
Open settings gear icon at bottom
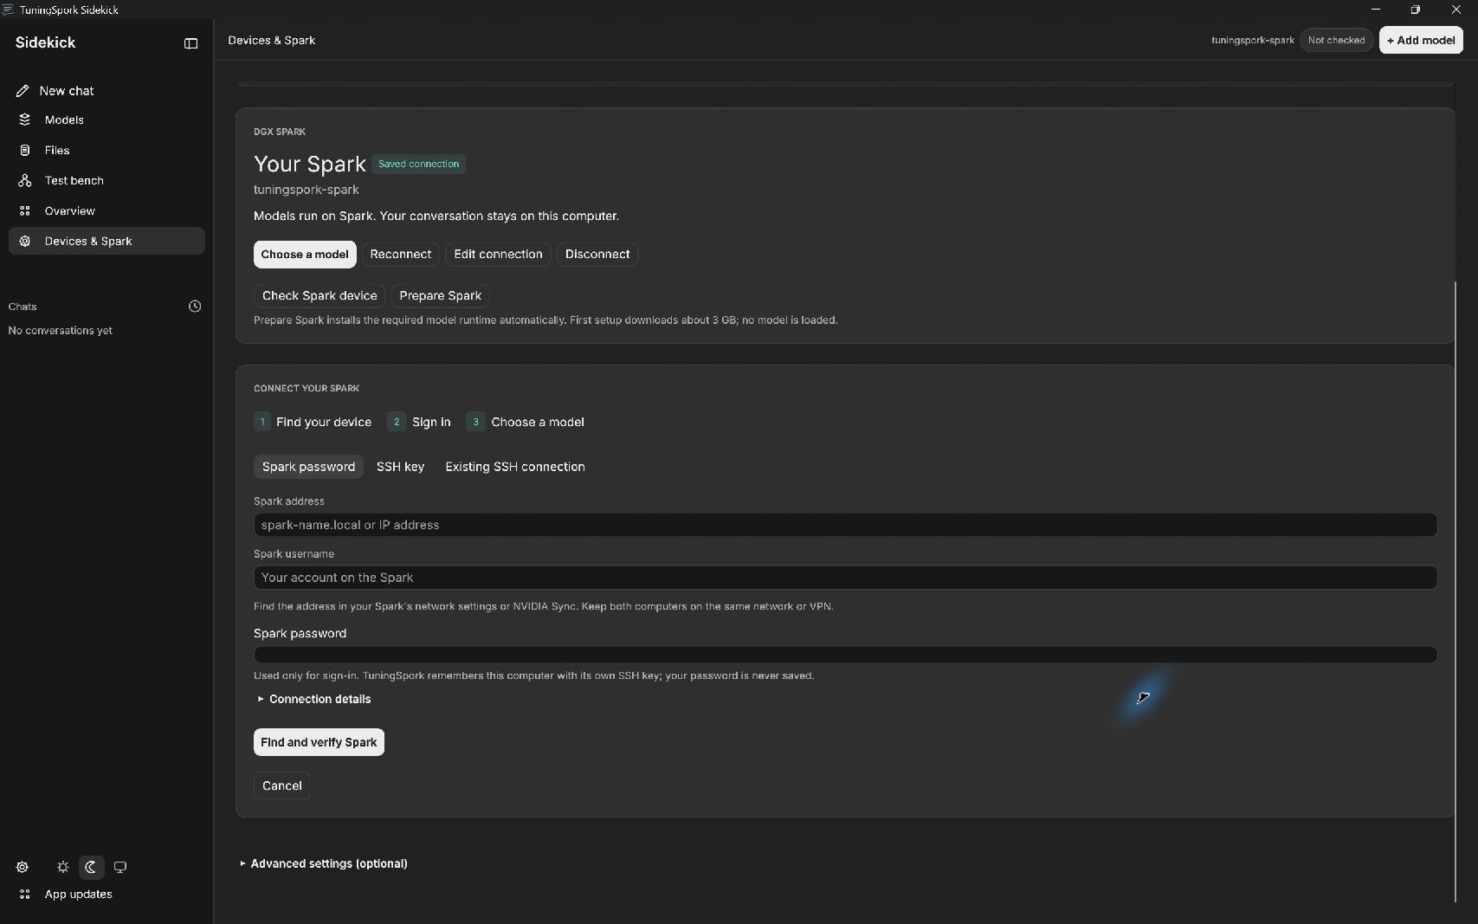[x=23, y=867]
